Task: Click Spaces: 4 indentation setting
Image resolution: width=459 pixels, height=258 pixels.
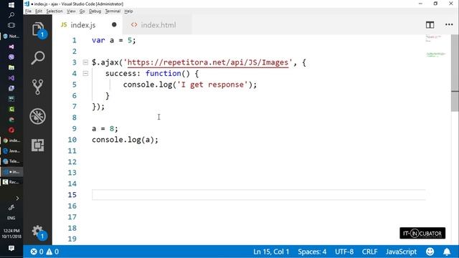Action: pos(312,252)
